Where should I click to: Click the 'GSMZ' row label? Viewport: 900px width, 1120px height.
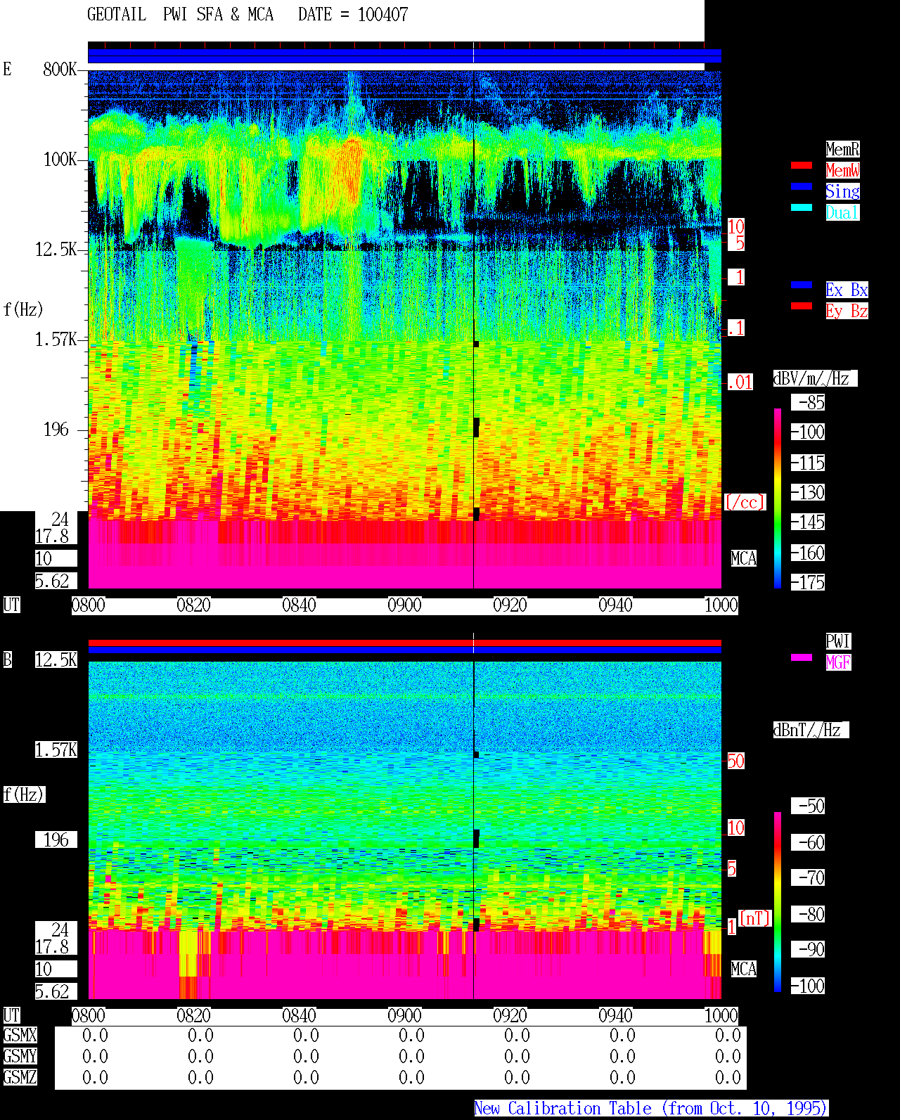click(x=20, y=1078)
